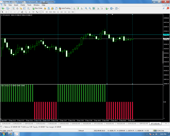Draw a vertical line tool

pos(11,12)
